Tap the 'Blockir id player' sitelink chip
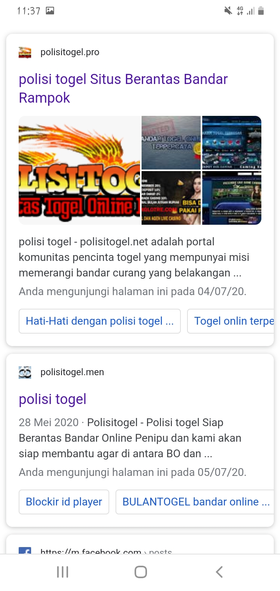The height and width of the screenshot is (591, 280). (x=64, y=502)
